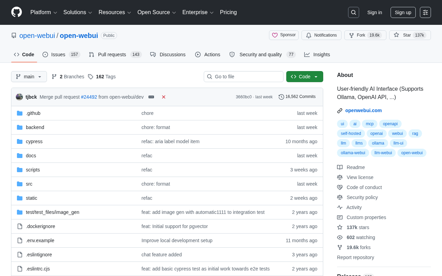This screenshot has width=442, height=276.
Task: View the 2 Branches list
Action: point(68,77)
